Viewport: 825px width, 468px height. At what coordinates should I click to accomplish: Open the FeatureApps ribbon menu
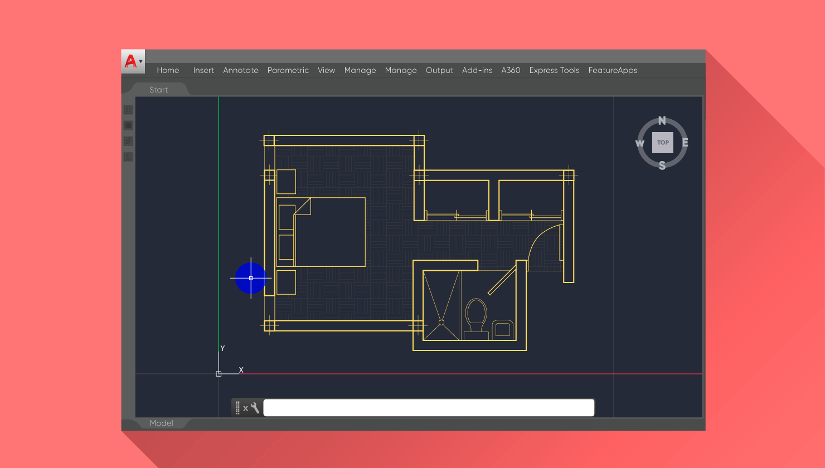[613, 70]
